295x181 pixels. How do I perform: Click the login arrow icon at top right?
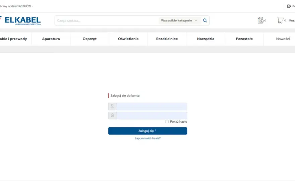pyautogui.click(x=289, y=6)
